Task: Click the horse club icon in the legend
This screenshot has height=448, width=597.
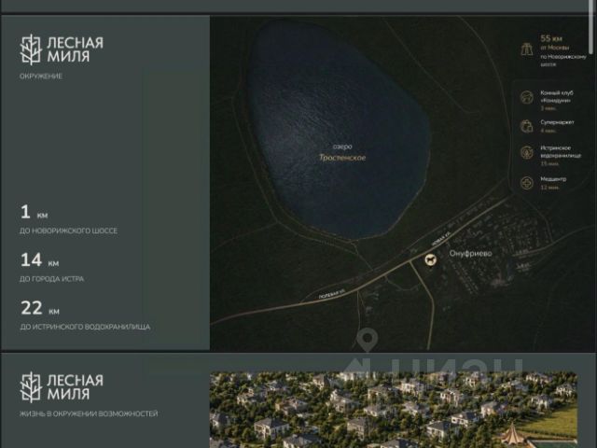Action: pyautogui.click(x=527, y=97)
